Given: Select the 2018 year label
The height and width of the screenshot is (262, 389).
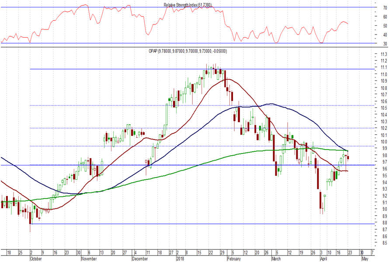Looking at the screenshot, I should 180,259.
